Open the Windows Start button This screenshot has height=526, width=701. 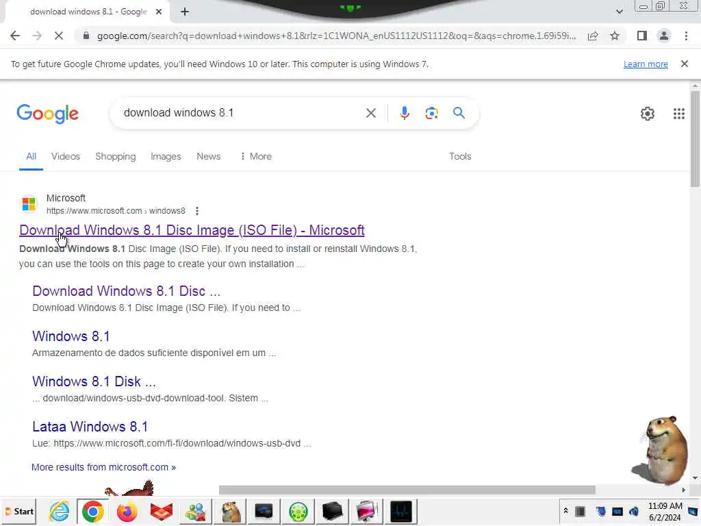click(x=18, y=511)
